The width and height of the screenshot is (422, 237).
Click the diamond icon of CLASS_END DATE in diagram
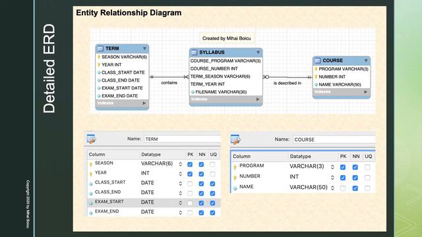tap(99, 80)
